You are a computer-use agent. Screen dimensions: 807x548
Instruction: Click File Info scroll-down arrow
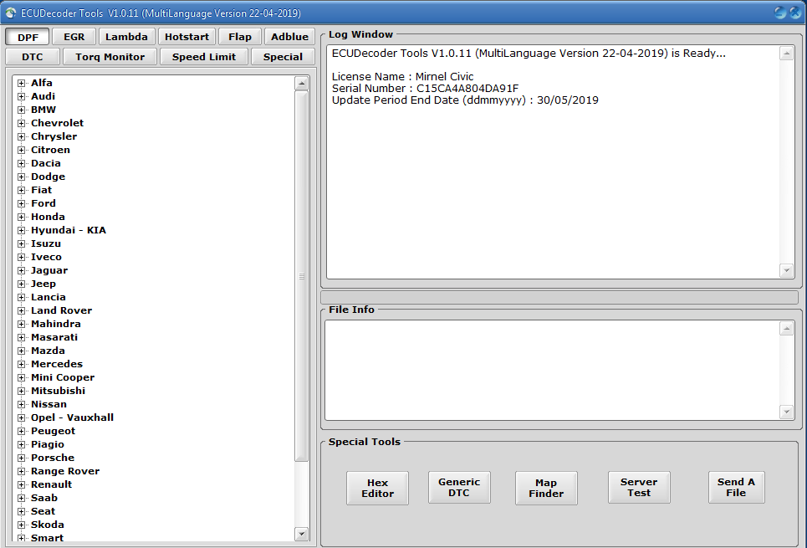tap(786, 412)
